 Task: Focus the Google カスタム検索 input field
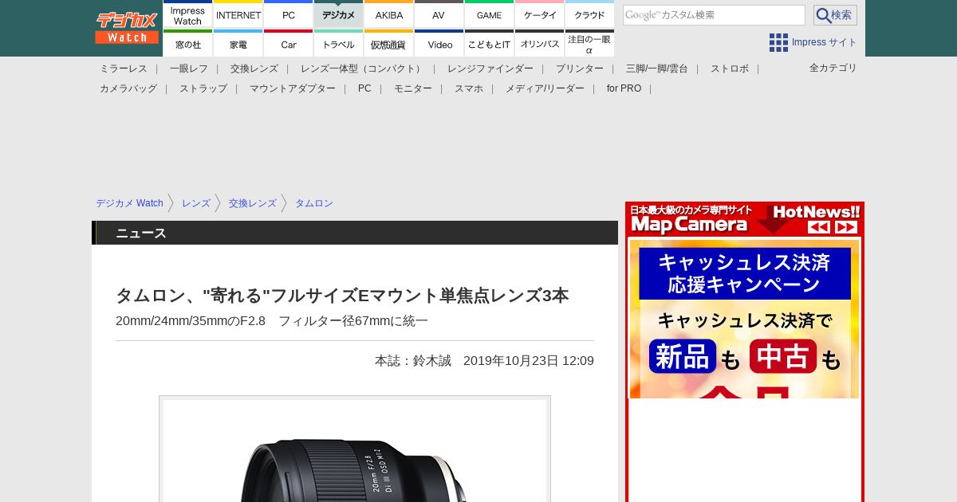coord(714,15)
